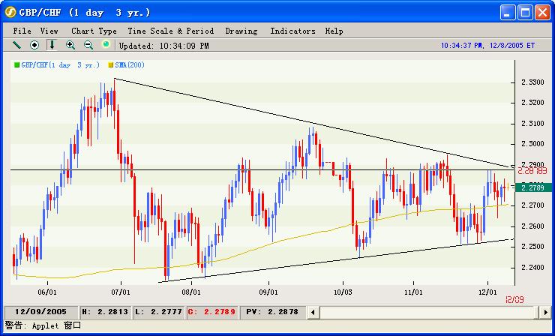This screenshot has height=336, width=555.
Task: Click the yellow SMA(200) legend swatch
Action: point(111,65)
